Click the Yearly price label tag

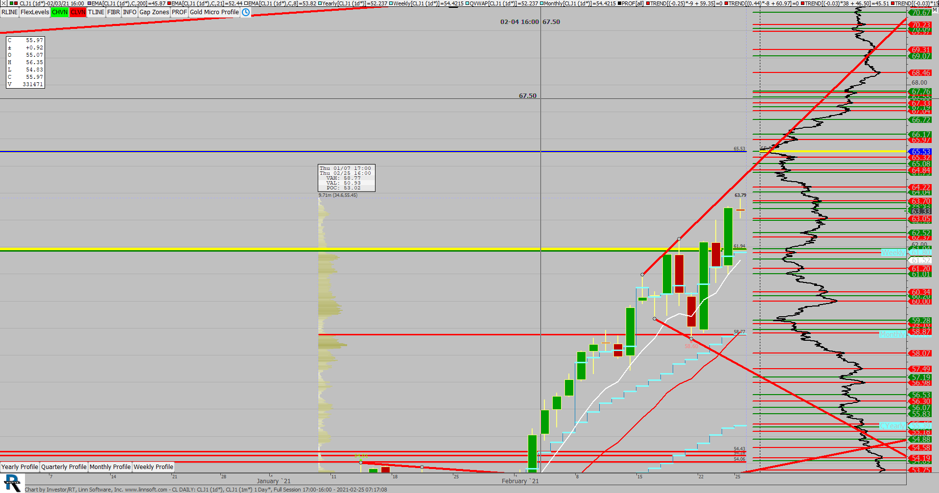893,426
